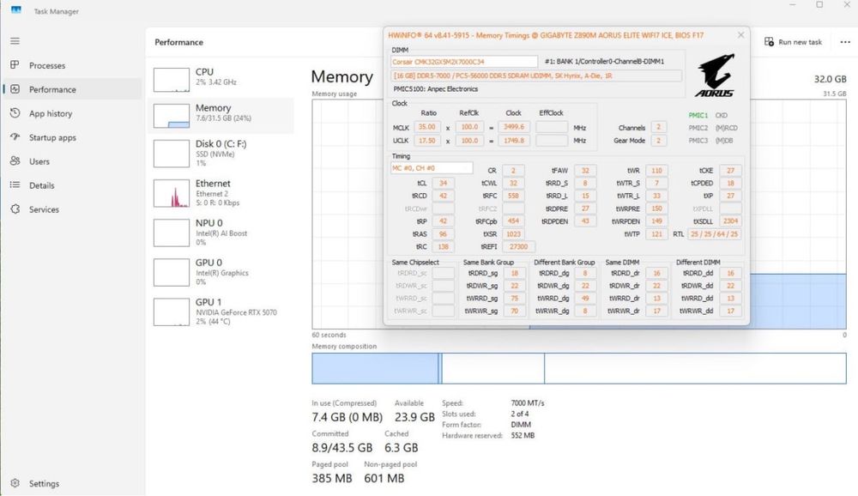Click the Gear Mode value field

click(x=658, y=141)
